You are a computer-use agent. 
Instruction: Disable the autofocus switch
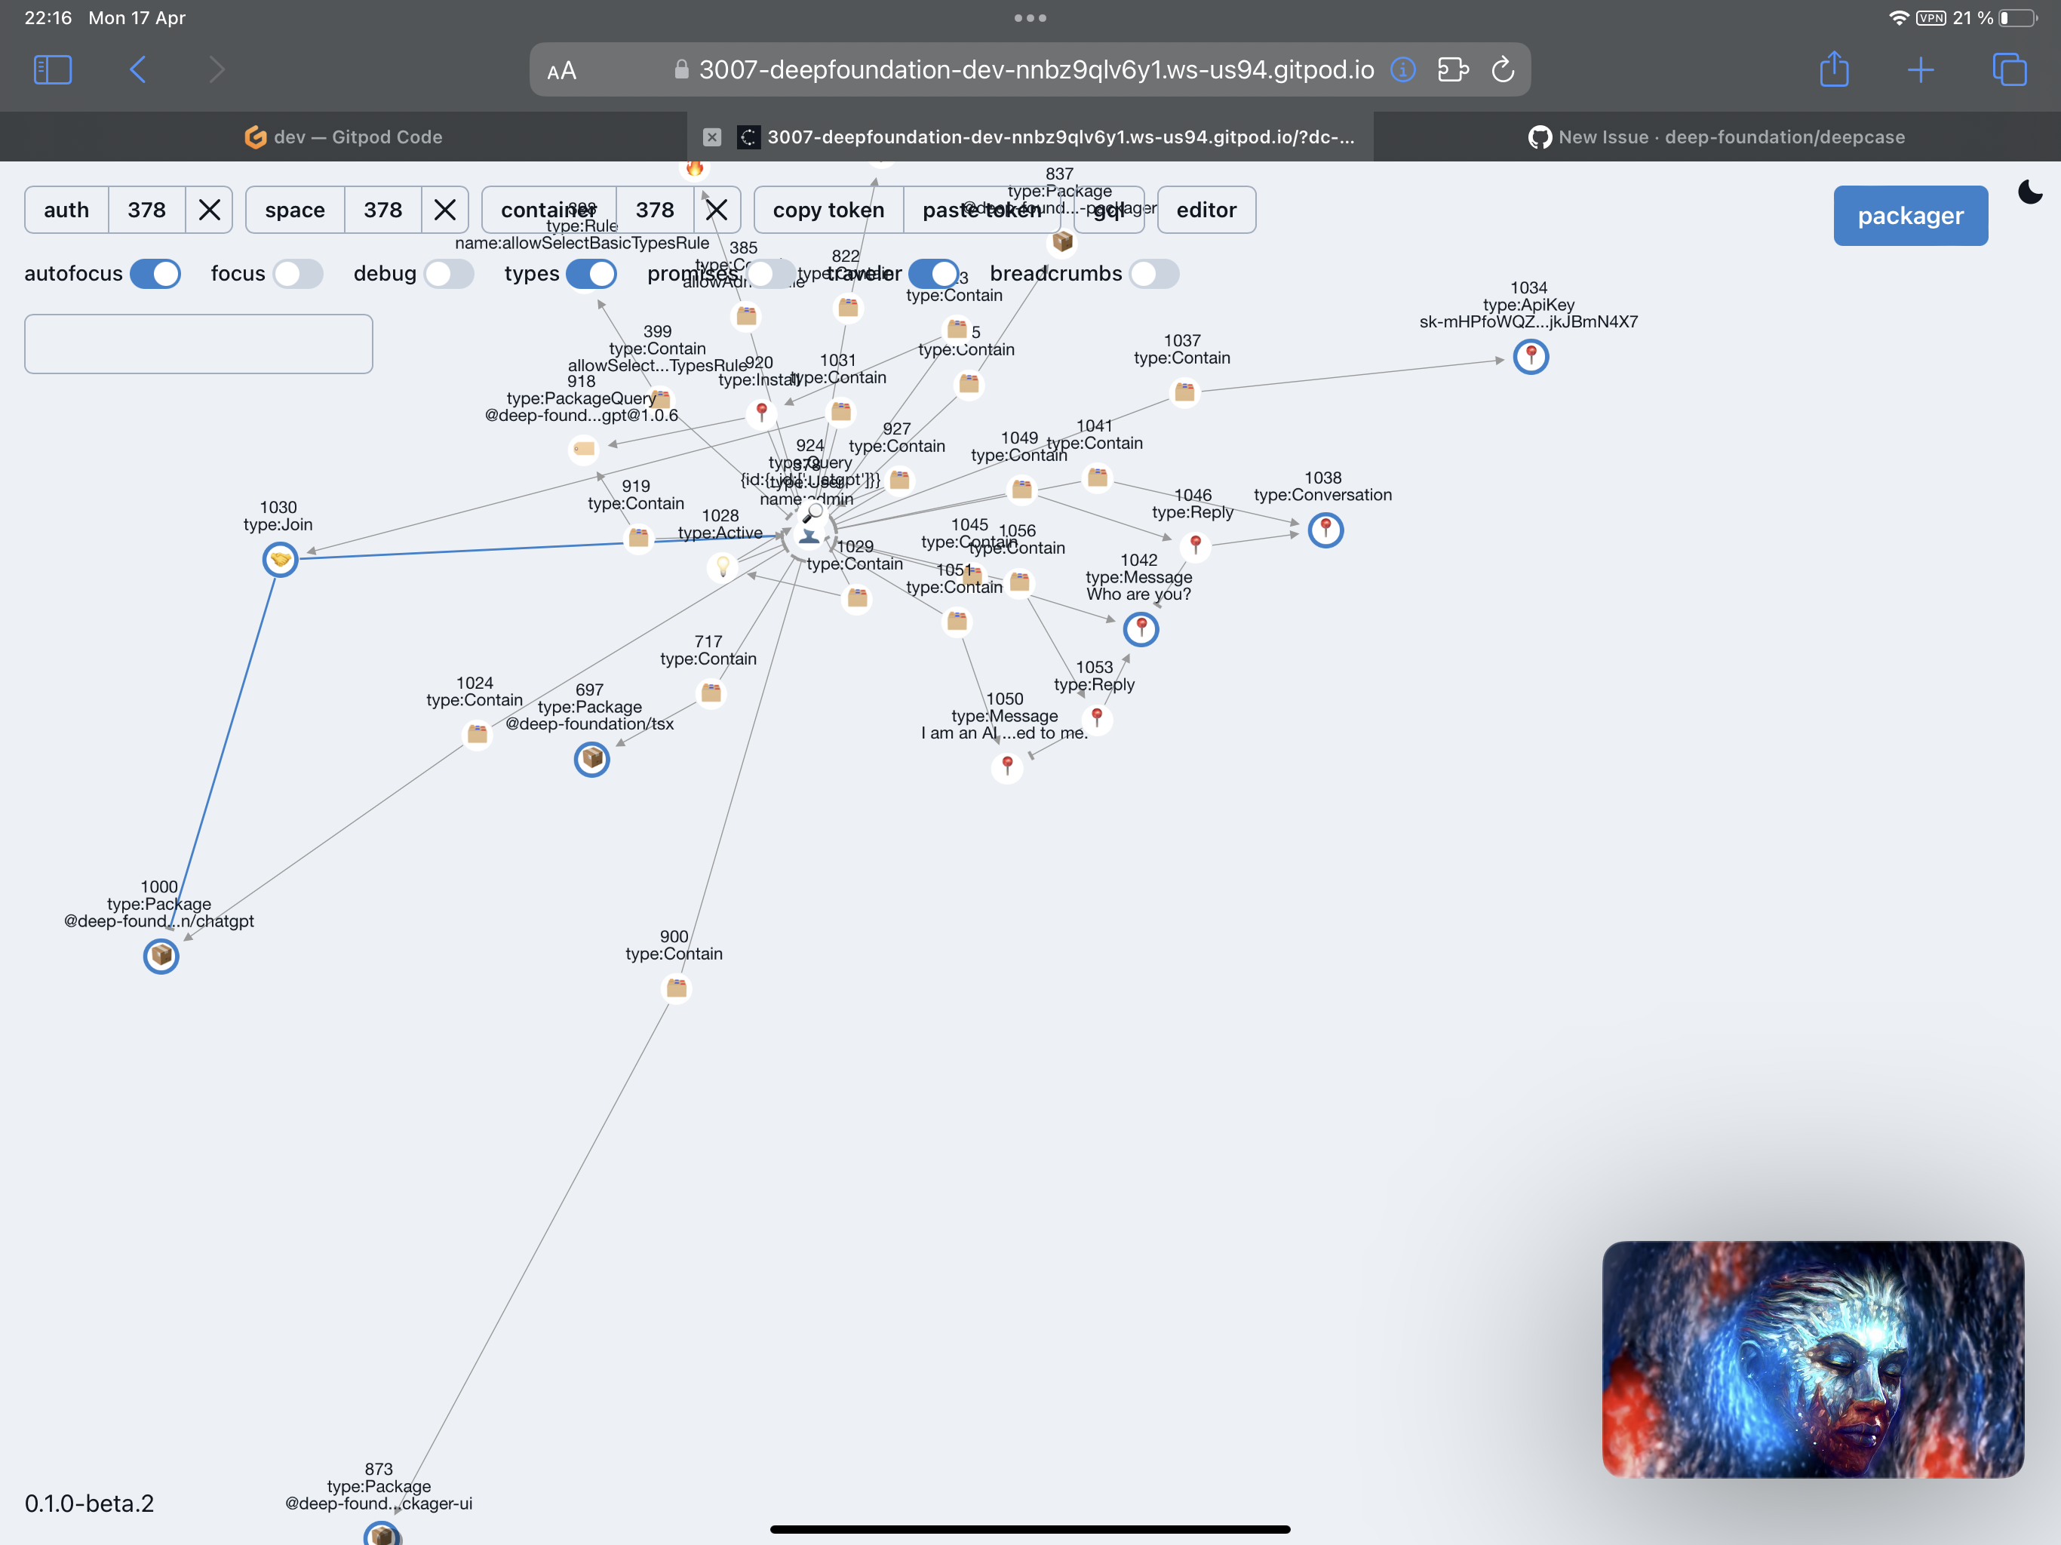tap(155, 274)
